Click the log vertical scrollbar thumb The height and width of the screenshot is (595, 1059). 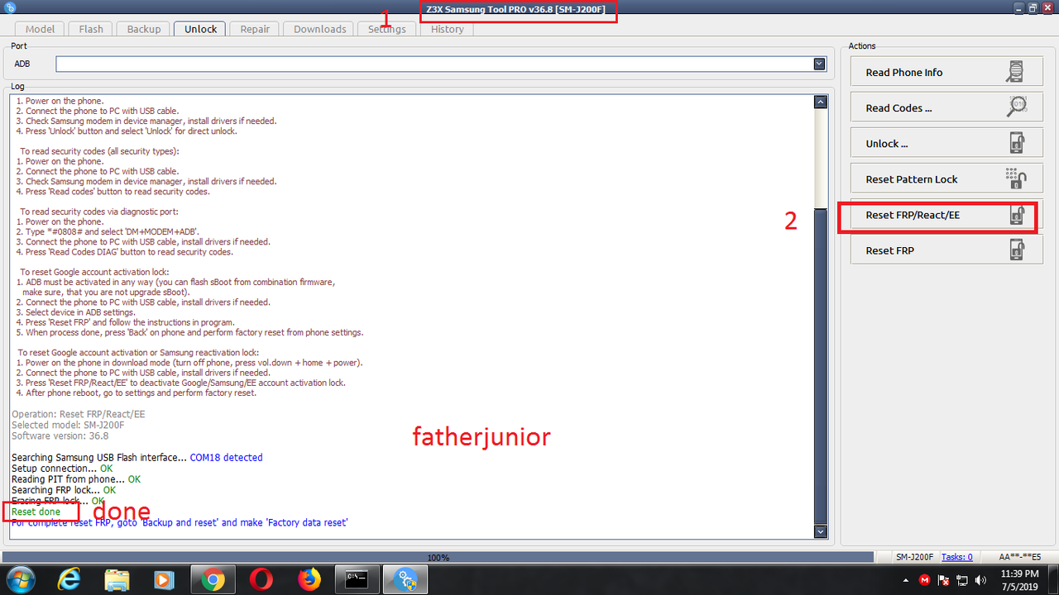821,365
